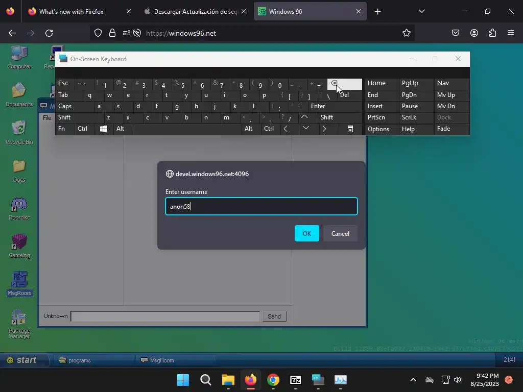This screenshot has width=523, height=392.
Task: Click the MsgRoom button in the Windows 96 taskbar
Action: [175, 360]
